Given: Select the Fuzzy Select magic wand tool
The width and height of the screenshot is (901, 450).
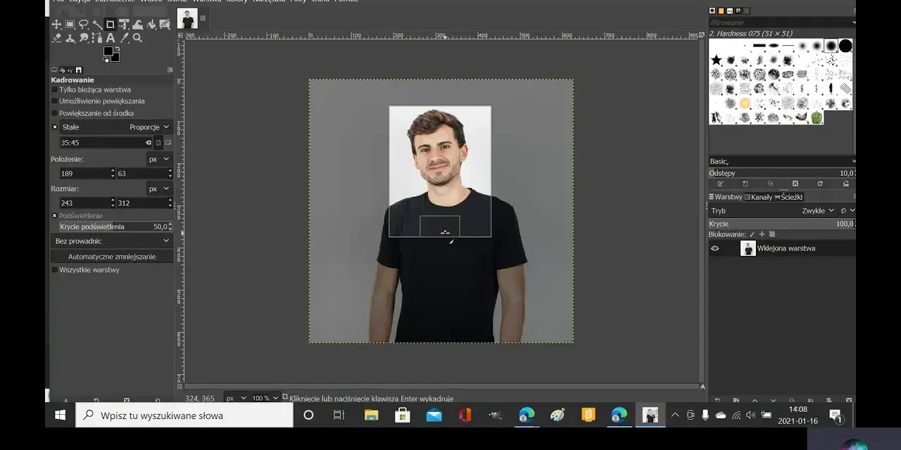Looking at the screenshot, I should [x=97, y=25].
